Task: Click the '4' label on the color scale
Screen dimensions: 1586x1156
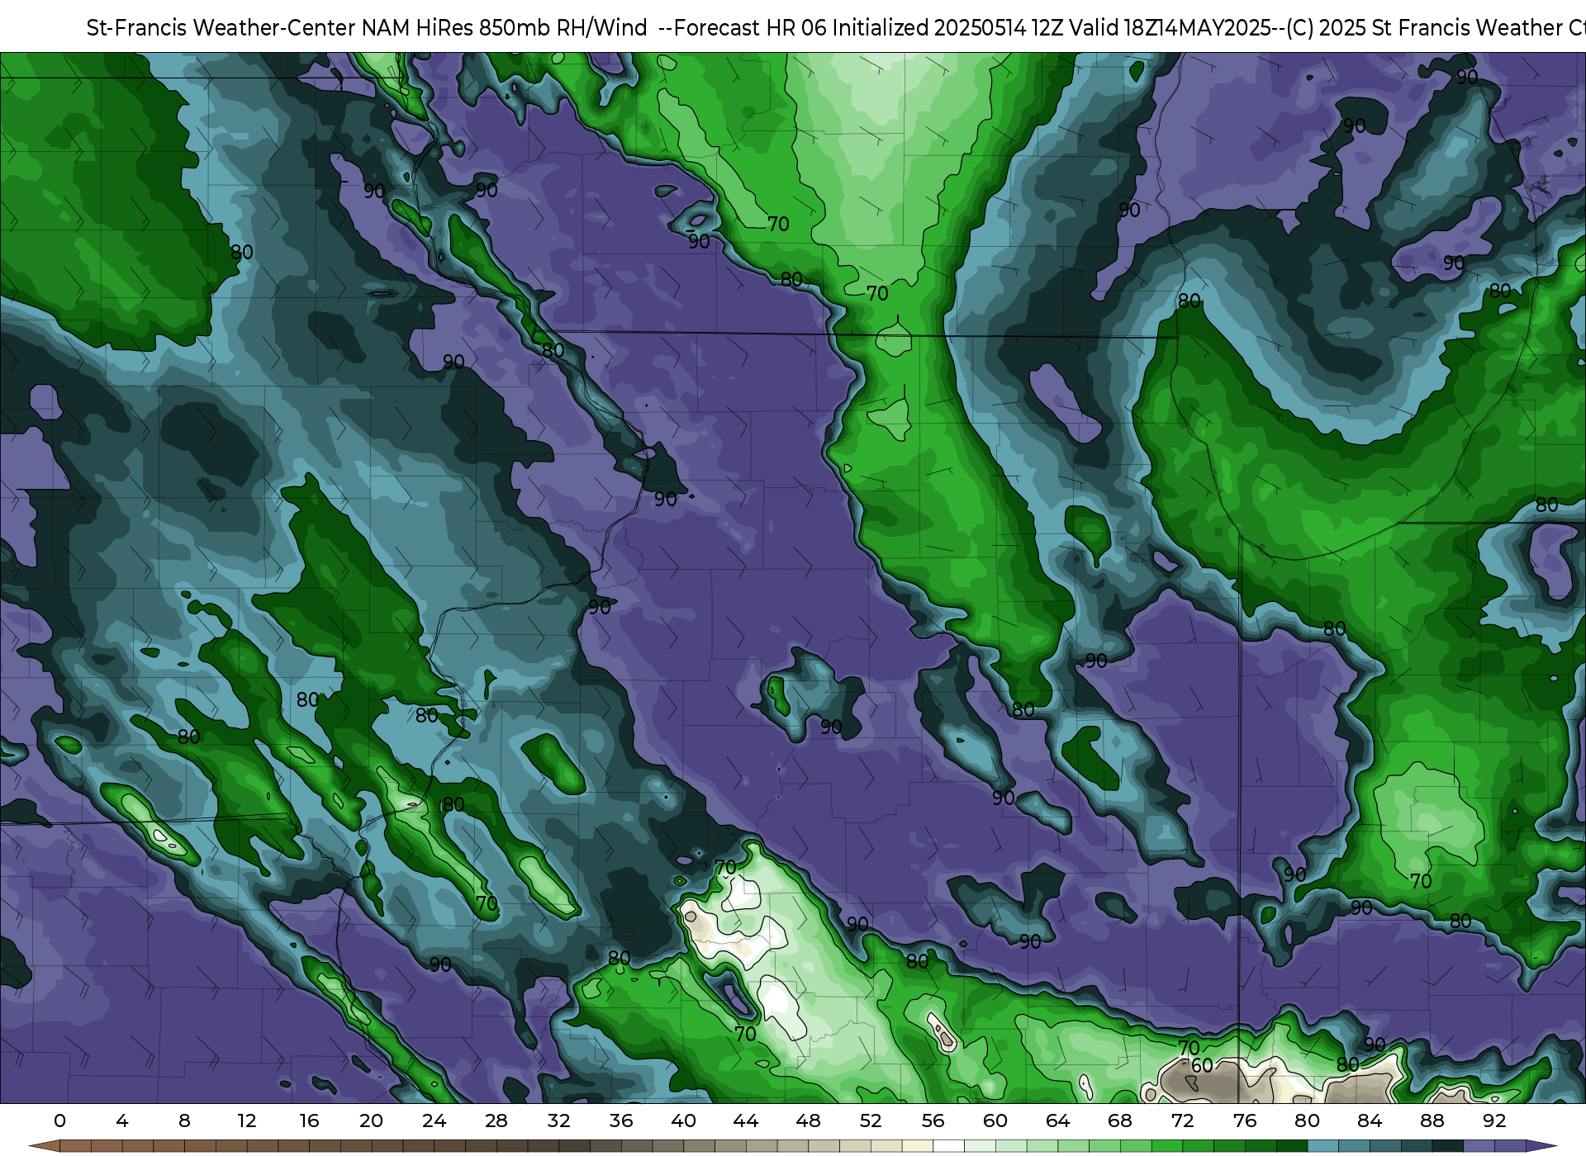Action: 122,1120
